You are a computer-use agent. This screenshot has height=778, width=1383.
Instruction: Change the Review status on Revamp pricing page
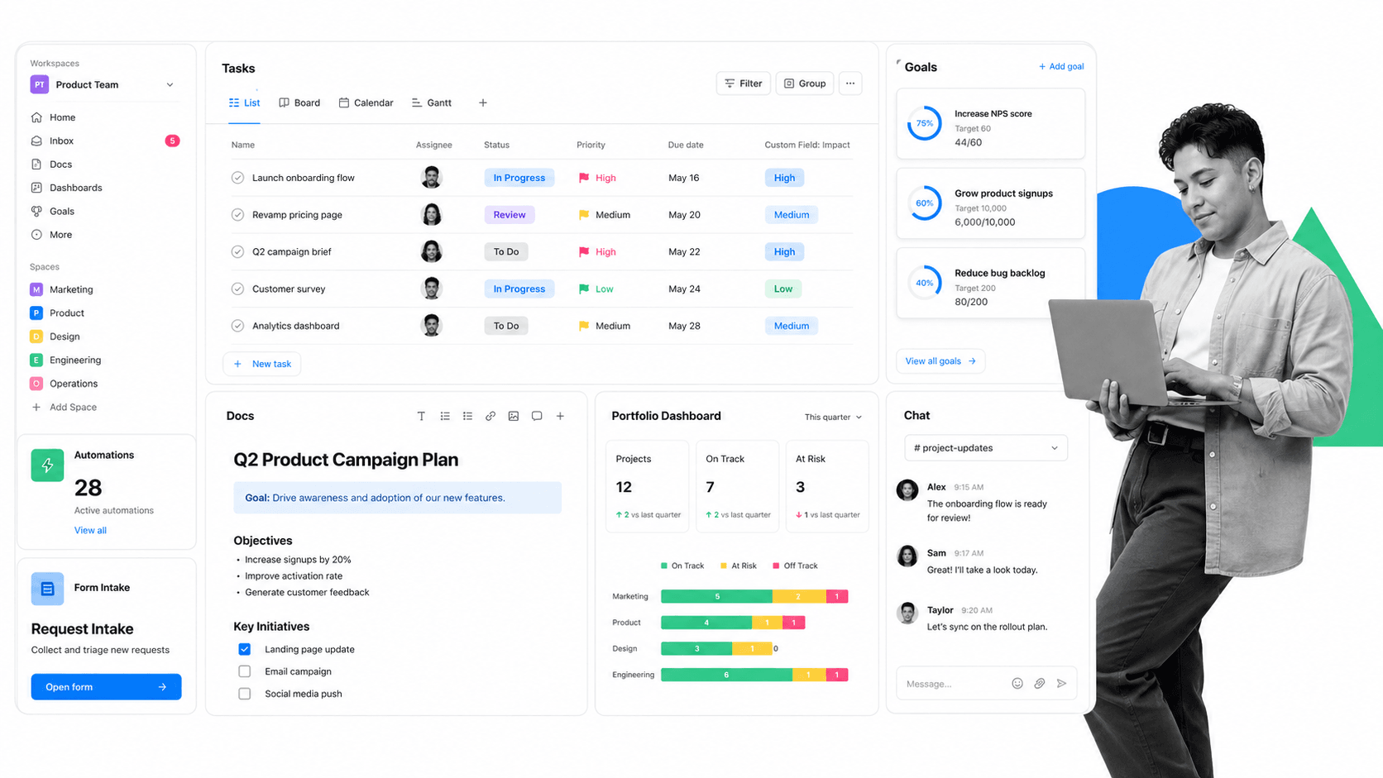click(x=510, y=215)
